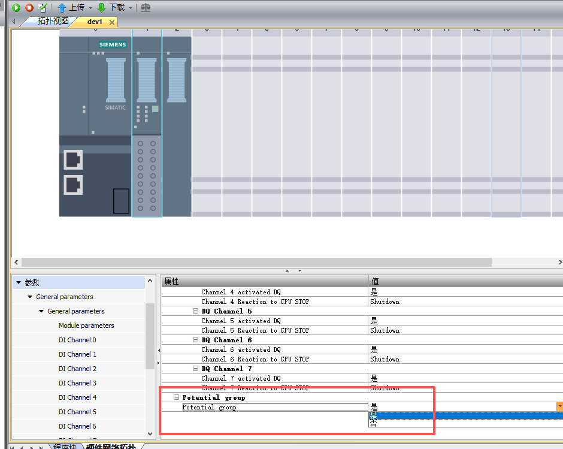Image resolution: width=563 pixels, height=449 pixels.
Task: Click the 值 column header
Action: 466,281
